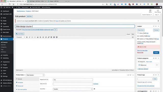
Task: Click the Add Media button
Action: tap(20, 34)
